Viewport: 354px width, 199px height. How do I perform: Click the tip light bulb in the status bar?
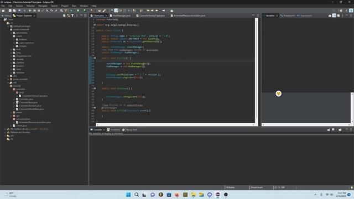point(352,187)
